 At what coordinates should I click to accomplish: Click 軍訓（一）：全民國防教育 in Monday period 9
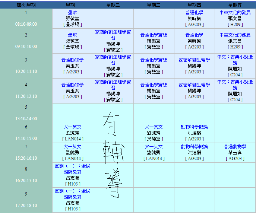pos(72,194)
